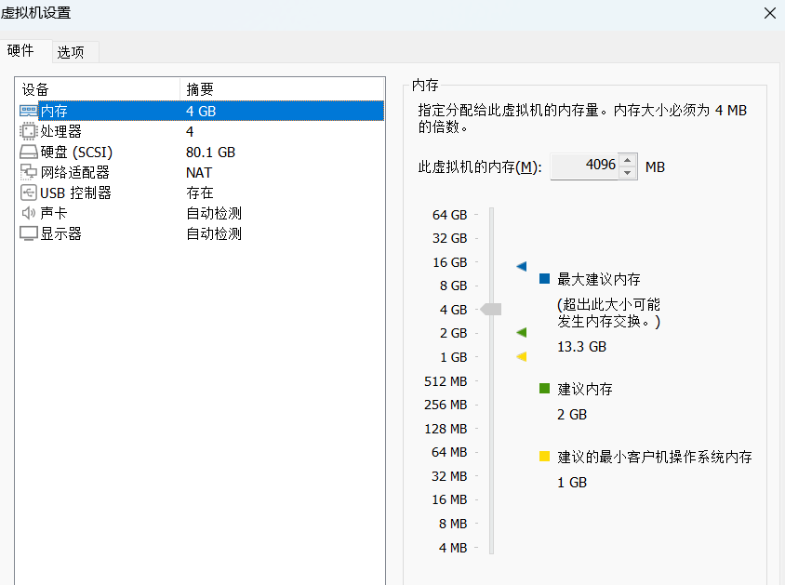Click the 256 MB slider scale label
Image resolution: width=785 pixels, height=585 pixels.
(x=446, y=405)
